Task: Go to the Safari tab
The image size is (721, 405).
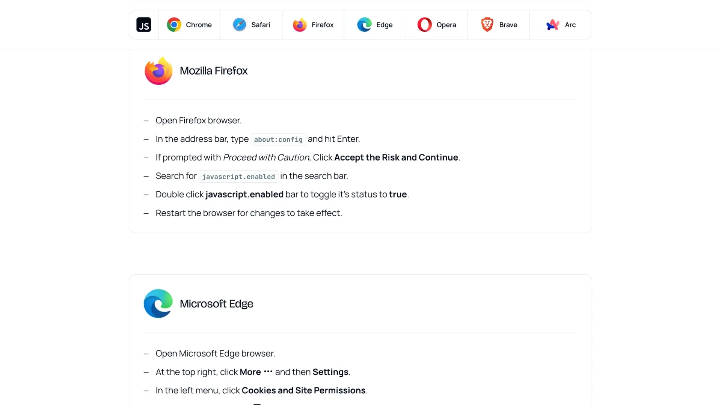Action: pos(261,25)
